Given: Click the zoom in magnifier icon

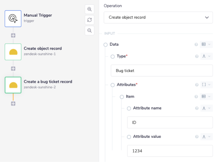Looking at the screenshot, I should tap(89, 9).
